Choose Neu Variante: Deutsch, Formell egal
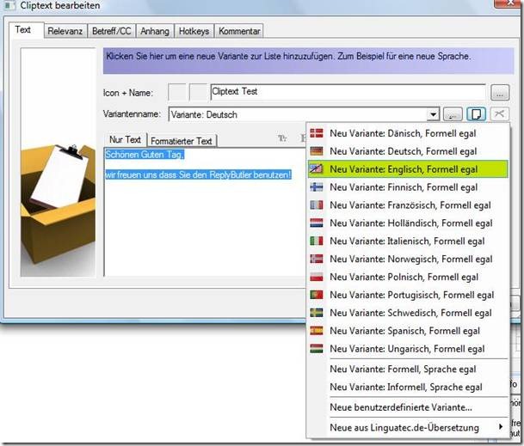The height and width of the screenshot is (446, 524). 408,151
